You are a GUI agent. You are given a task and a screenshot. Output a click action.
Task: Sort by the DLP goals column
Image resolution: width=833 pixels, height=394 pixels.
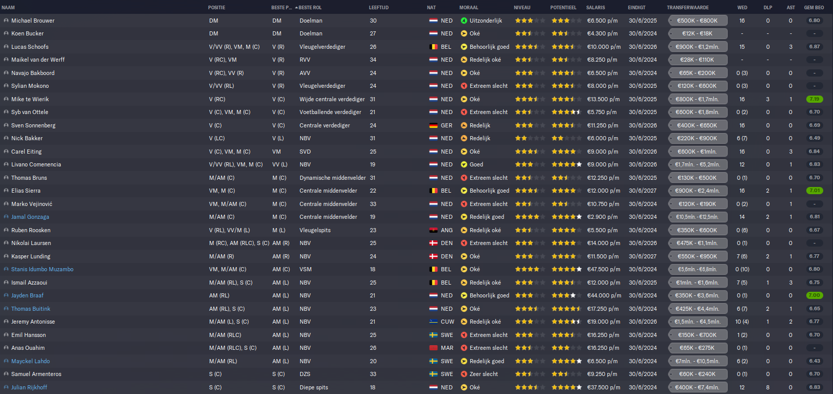point(768,8)
